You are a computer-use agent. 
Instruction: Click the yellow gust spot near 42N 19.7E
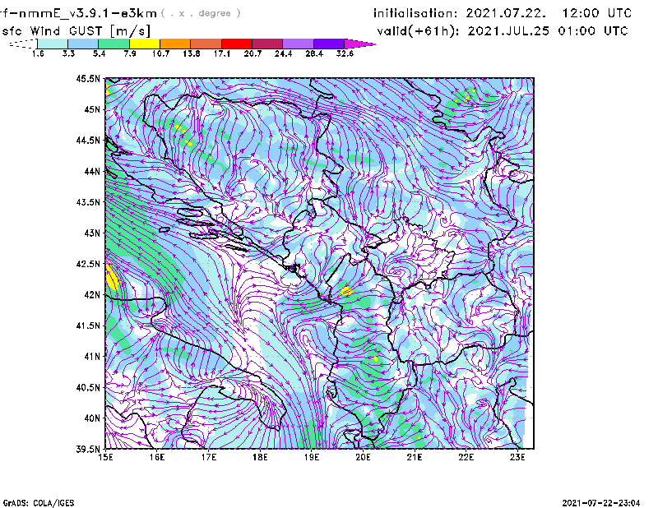(346, 291)
